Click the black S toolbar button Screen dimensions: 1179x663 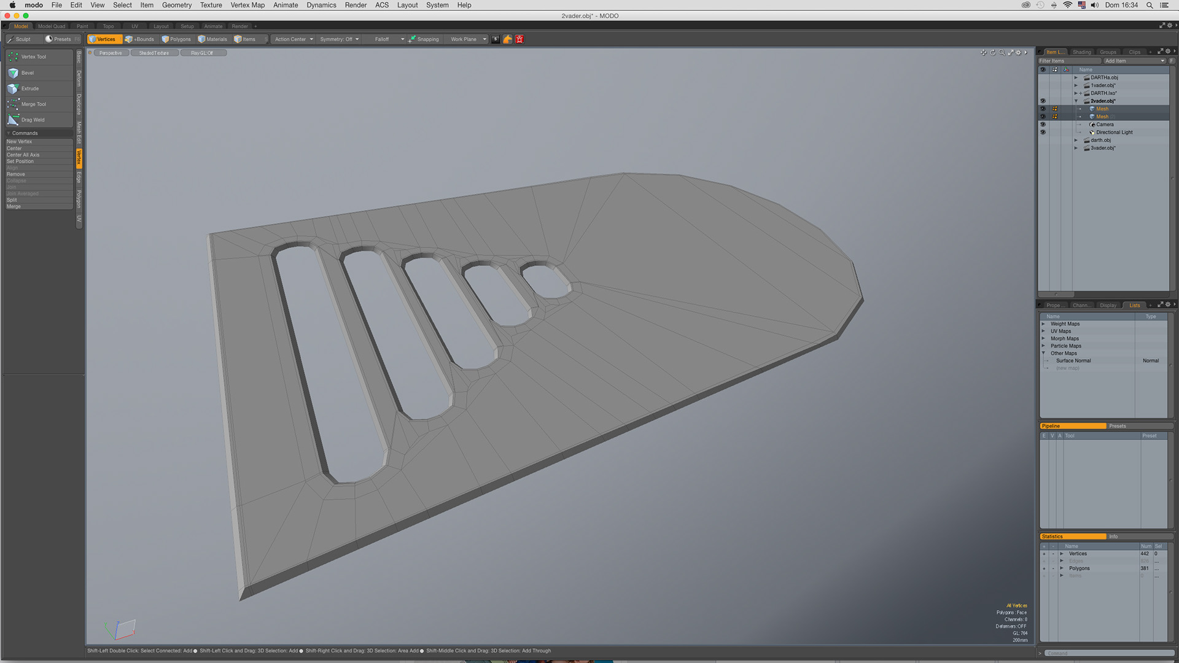point(496,39)
